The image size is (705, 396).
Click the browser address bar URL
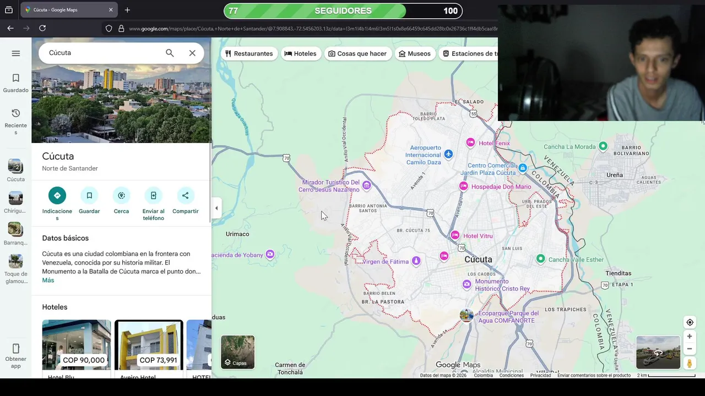pyautogui.click(x=313, y=29)
